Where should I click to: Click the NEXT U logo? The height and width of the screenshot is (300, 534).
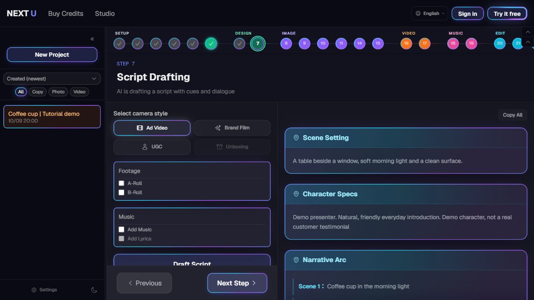(x=22, y=13)
